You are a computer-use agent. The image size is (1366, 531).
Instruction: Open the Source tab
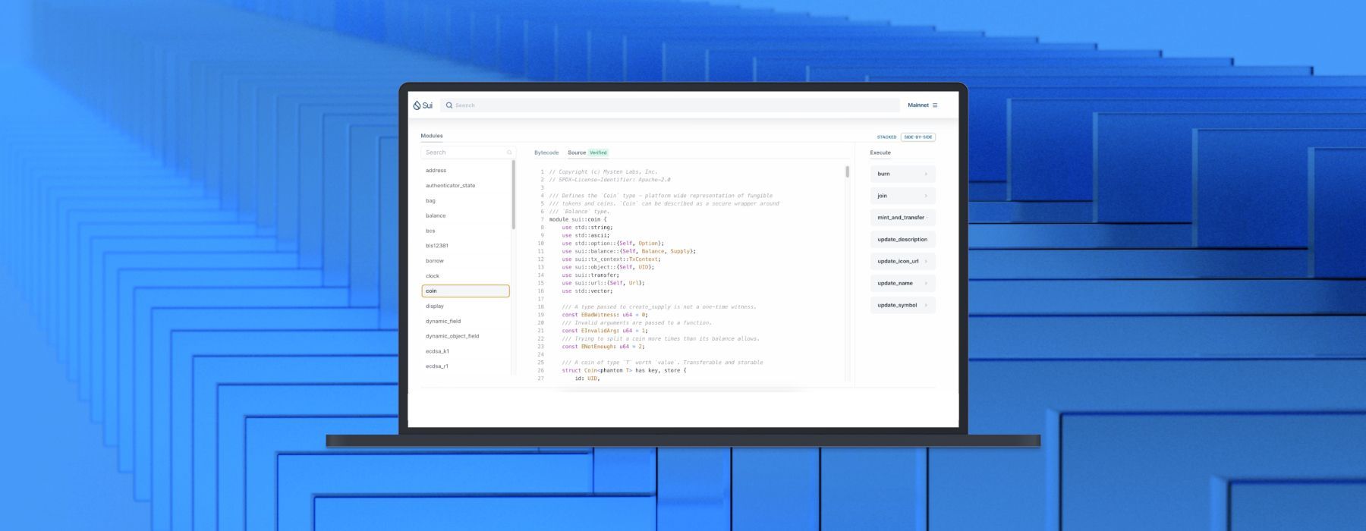pyautogui.click(x=577, y=152)
